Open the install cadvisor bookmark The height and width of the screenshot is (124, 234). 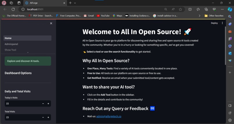[165, 16]
